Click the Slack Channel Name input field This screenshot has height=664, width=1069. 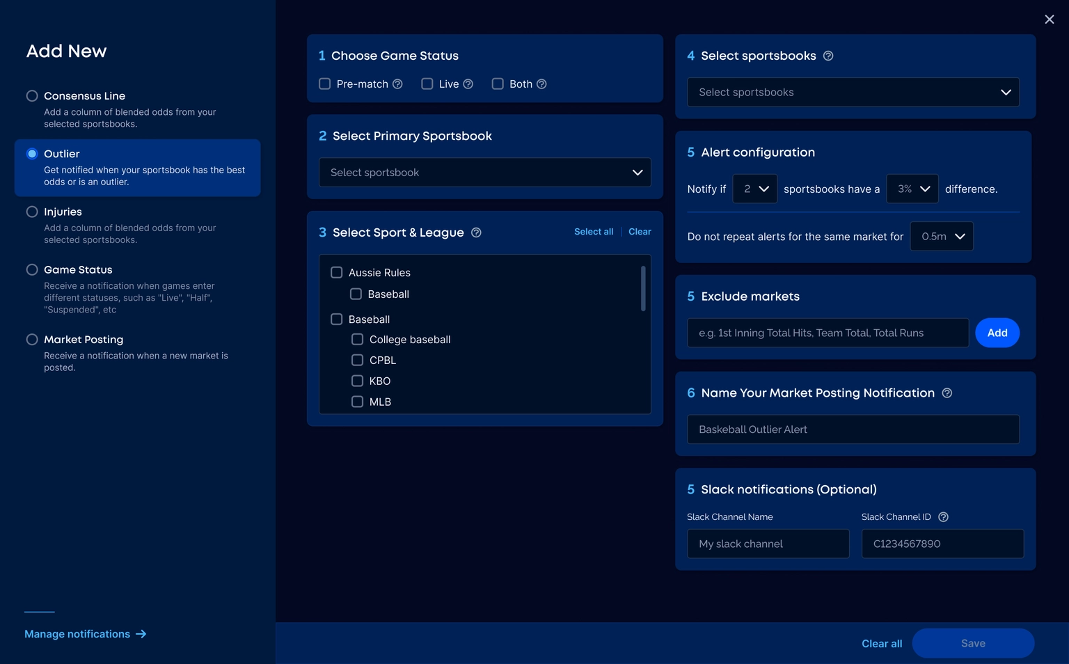768,544
